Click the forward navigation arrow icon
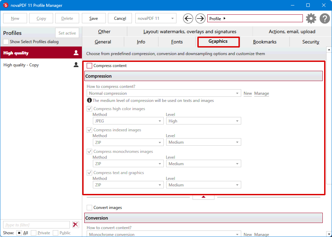This screenshot has width=332, height=237. click(x=200, y=18)
